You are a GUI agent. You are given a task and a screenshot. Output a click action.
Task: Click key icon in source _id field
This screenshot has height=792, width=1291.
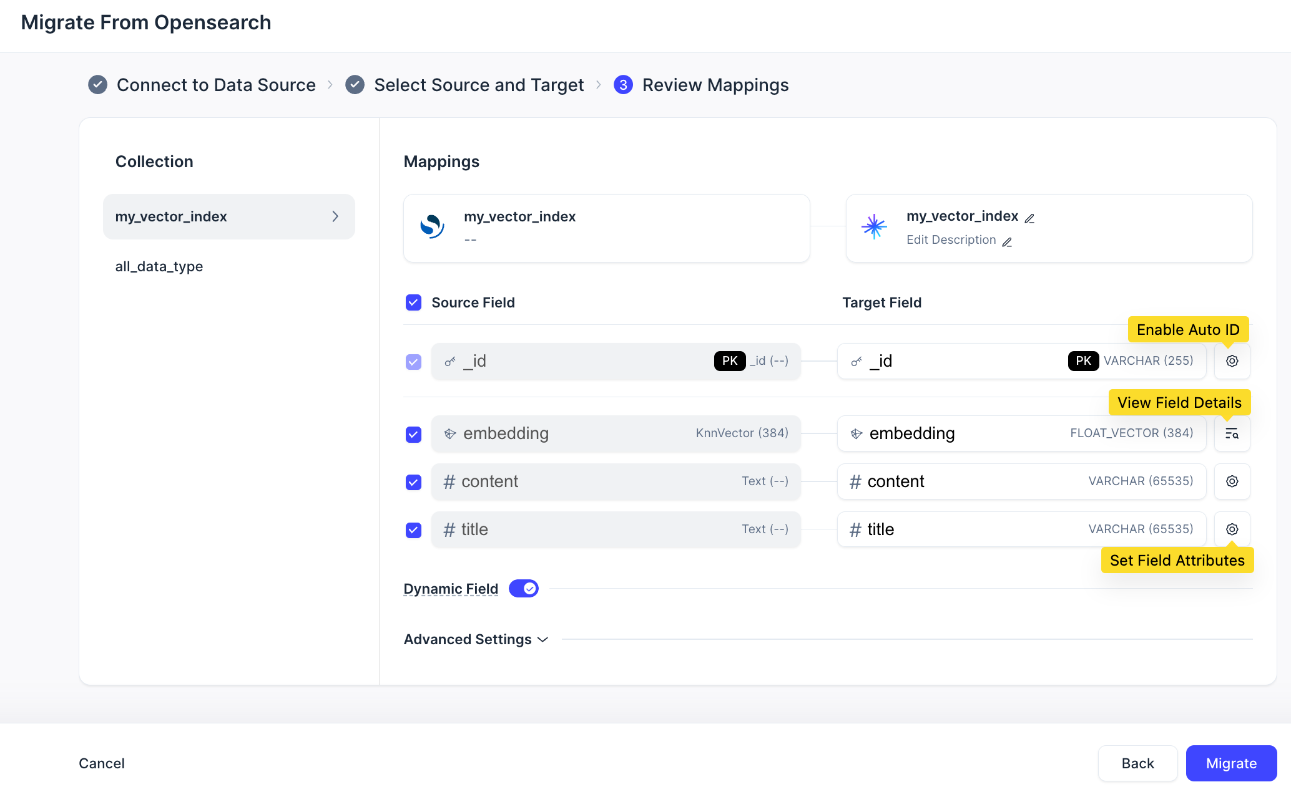coord(449,361)
